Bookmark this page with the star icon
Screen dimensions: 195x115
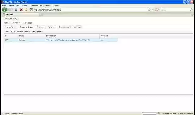click(149, 10)
